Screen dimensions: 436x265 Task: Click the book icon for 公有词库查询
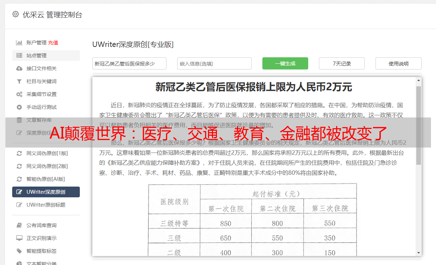coord(19,225)
